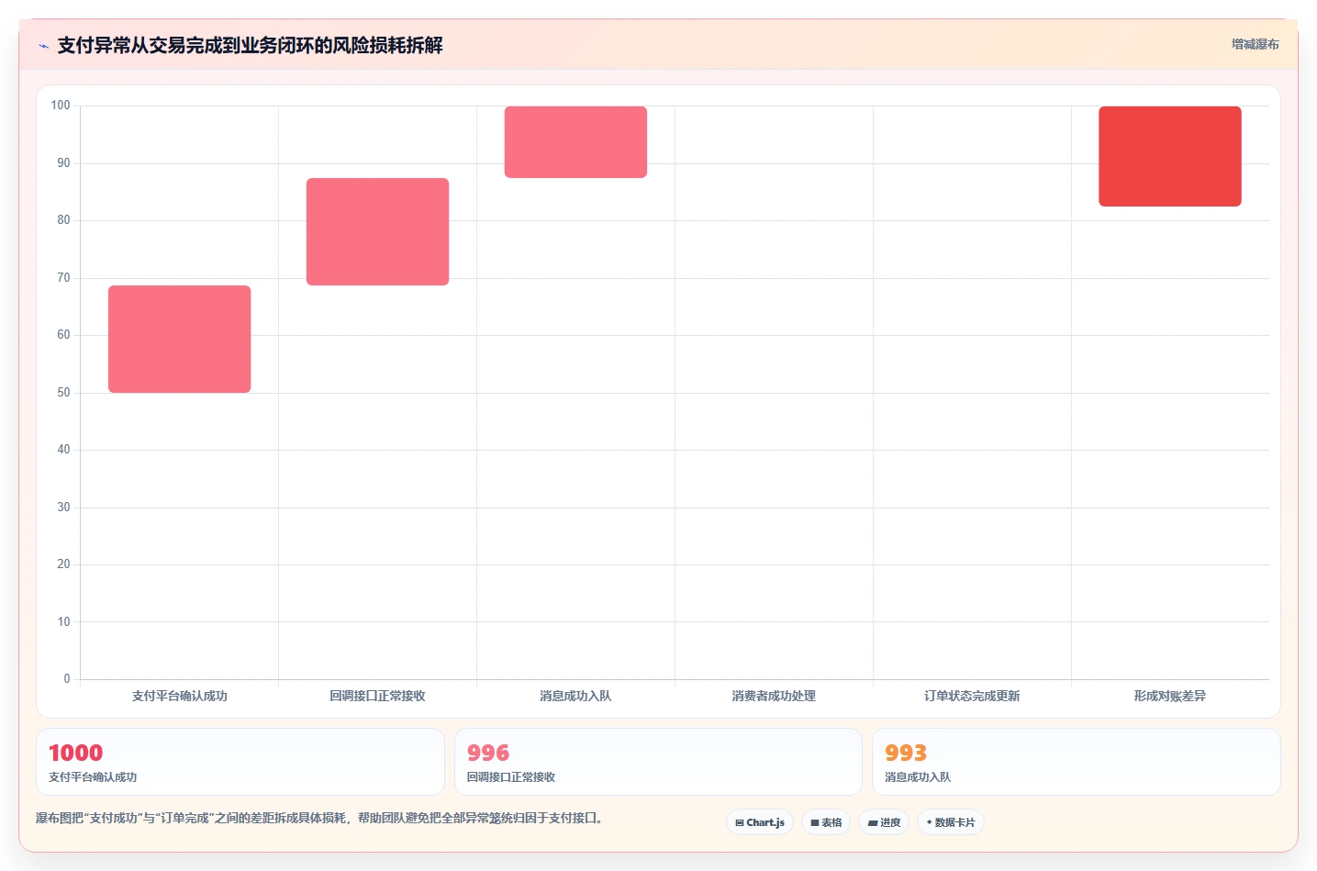The height and width of the screenshot is (871, 1317).
Task: Click the red 形成对账差异 bar
Action: (1170, 156)
